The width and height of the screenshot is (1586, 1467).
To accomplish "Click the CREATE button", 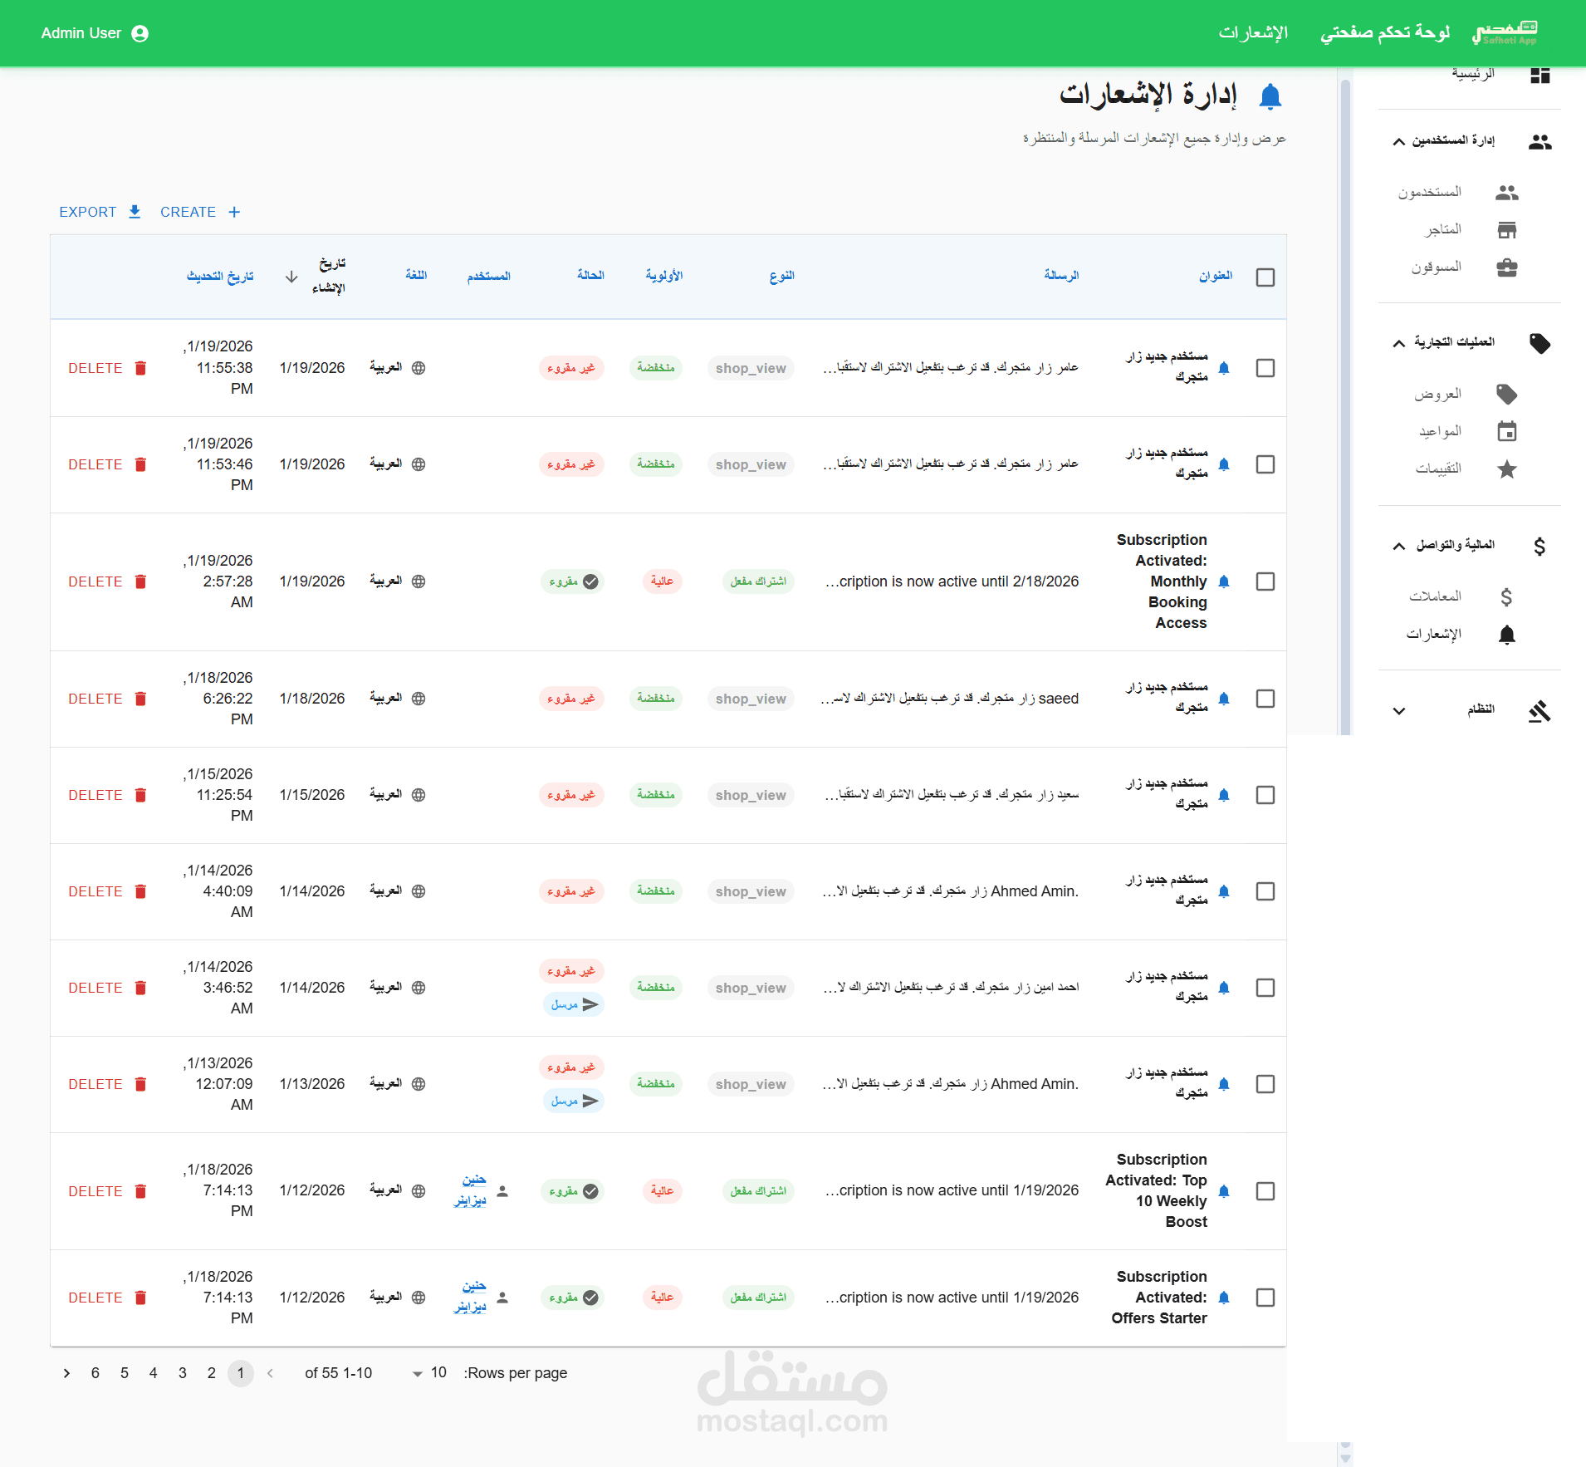I will 200,212.
